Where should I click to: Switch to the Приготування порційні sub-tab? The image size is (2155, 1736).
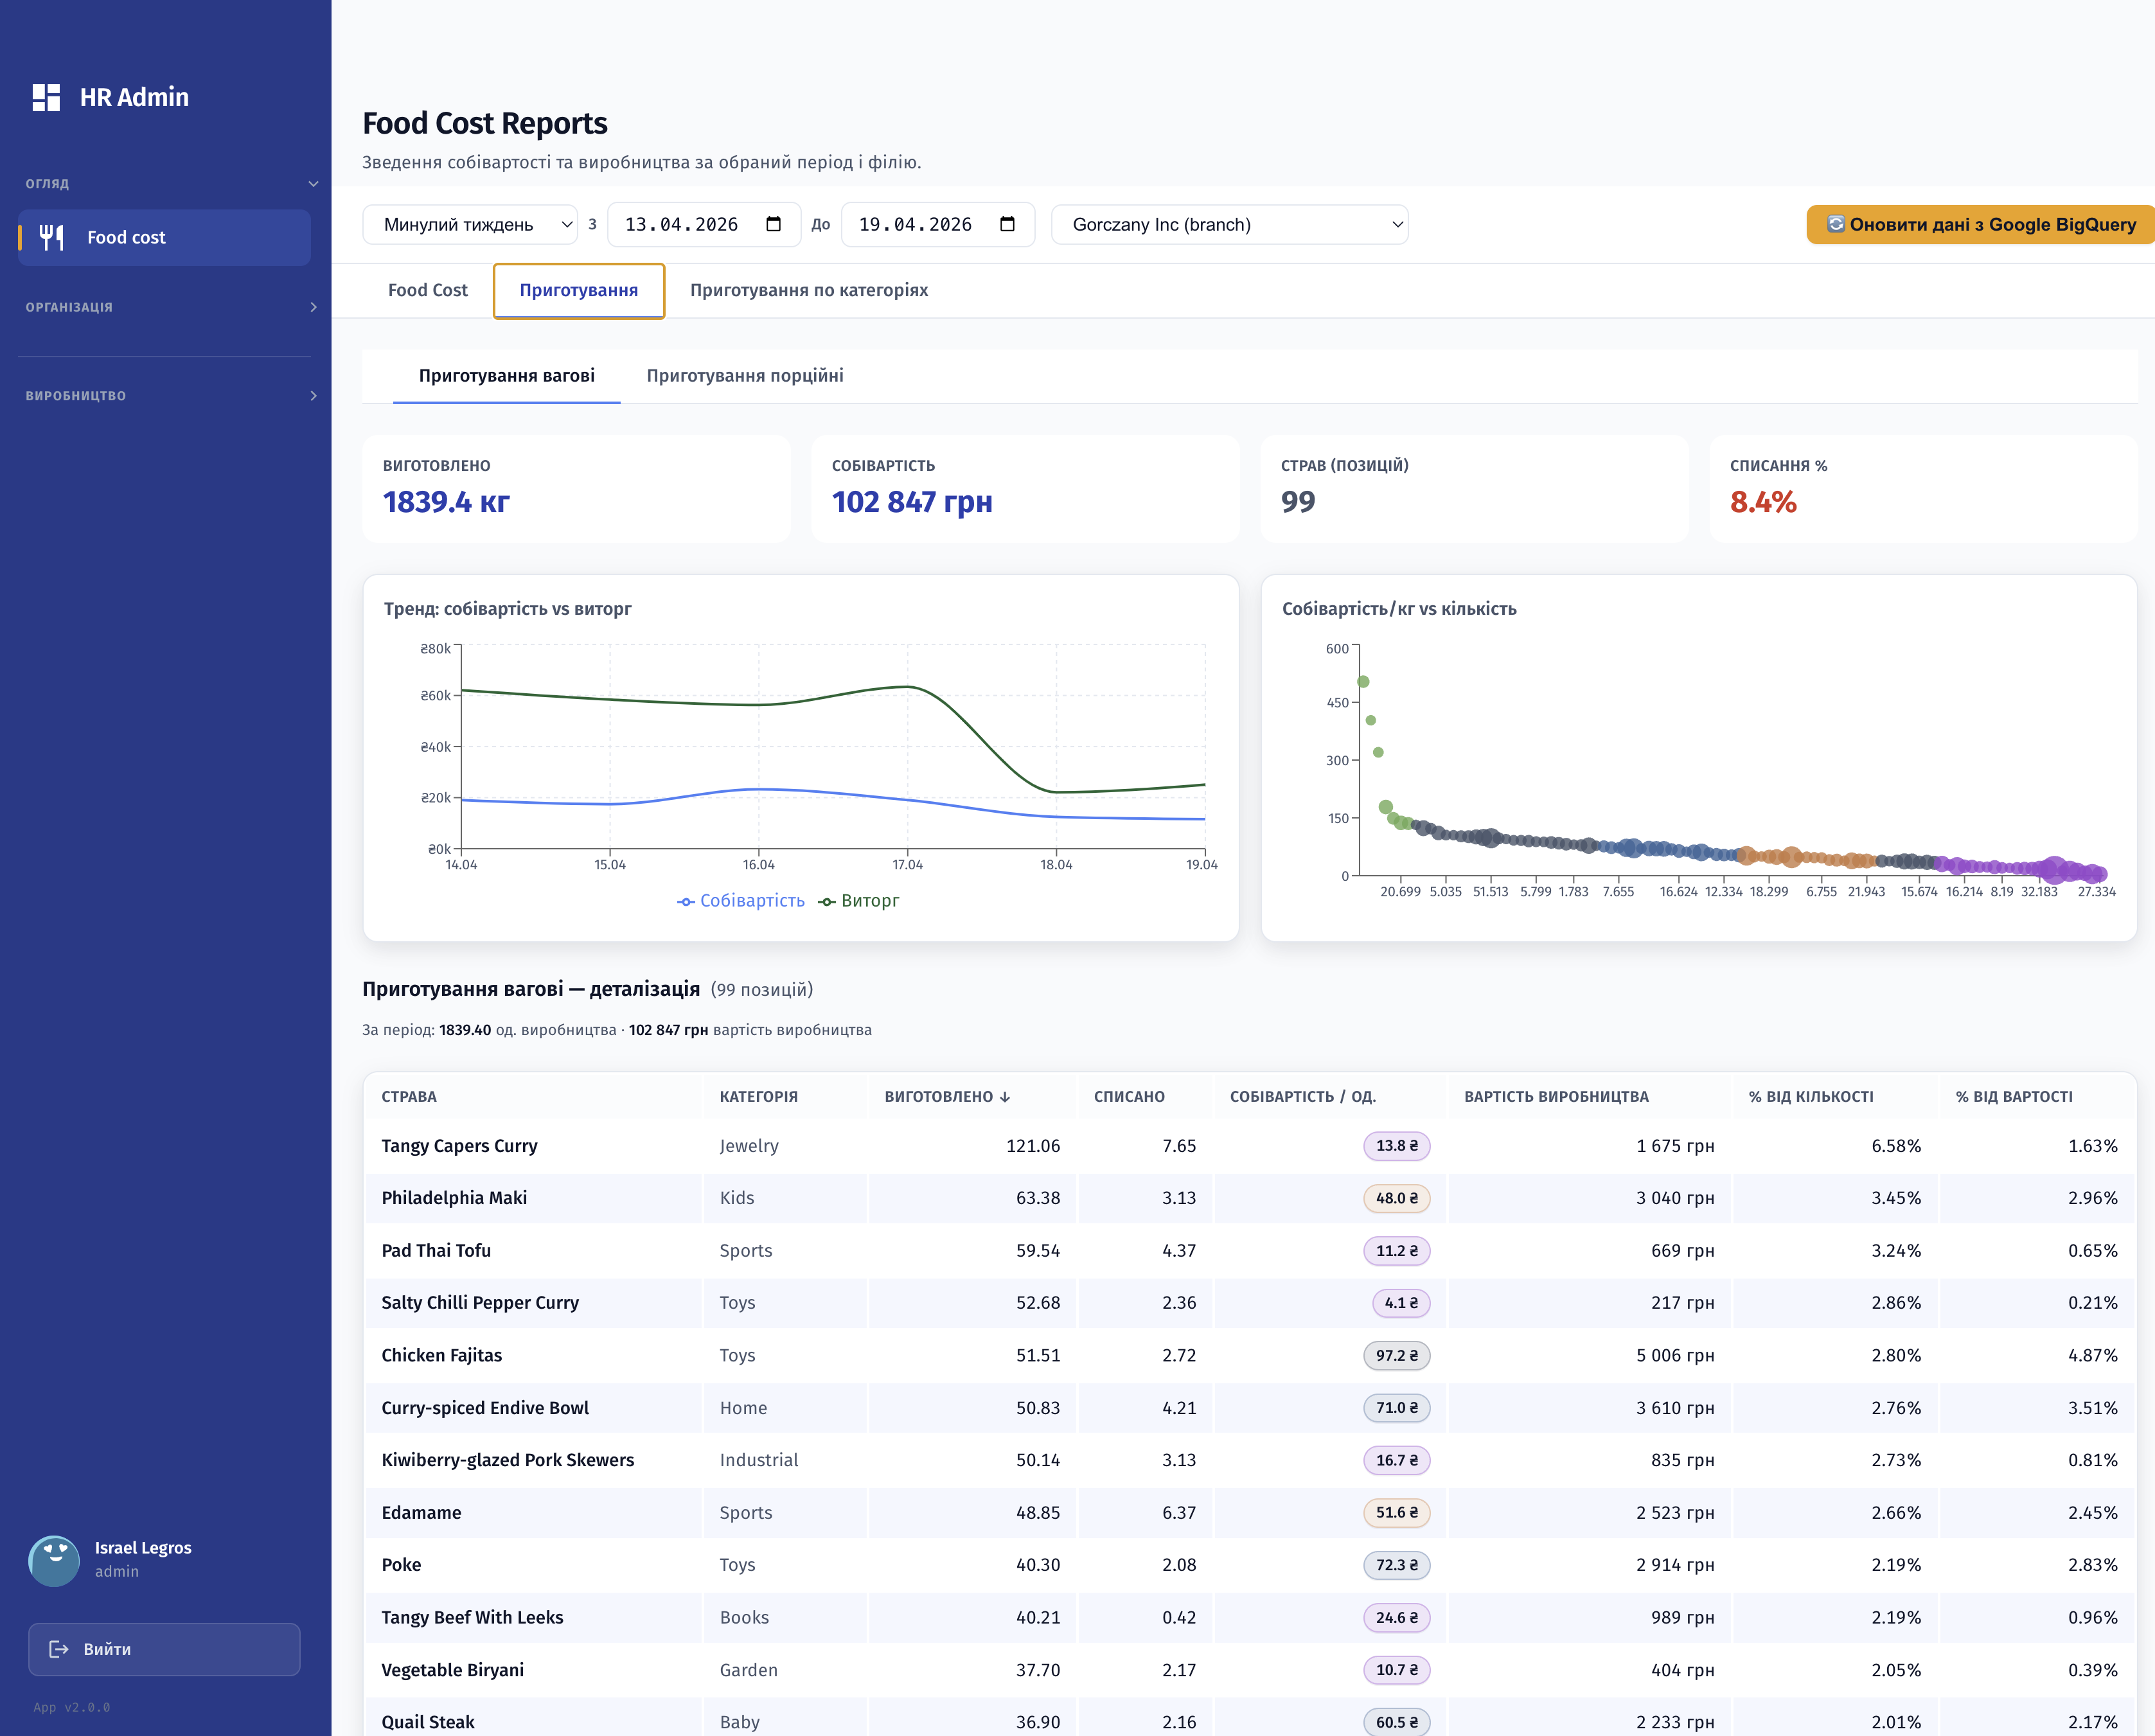745,376
